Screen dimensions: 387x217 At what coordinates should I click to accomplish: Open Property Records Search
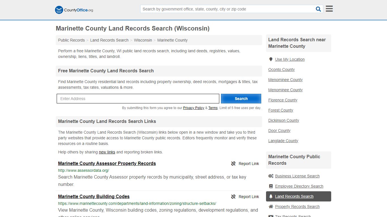297,207
